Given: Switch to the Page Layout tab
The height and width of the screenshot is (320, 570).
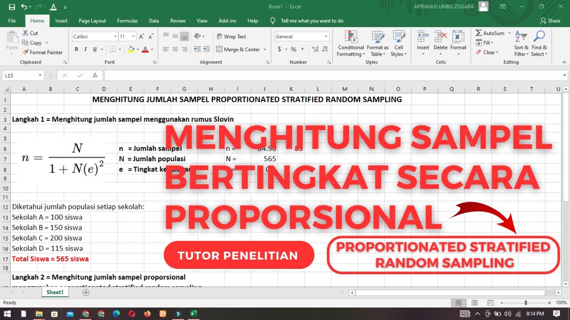Looking at the screenshot, I should point(92,21).
